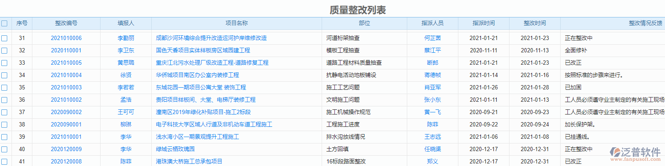The height and width of the screenshot is (166, 665).
Task: Sort by 整改时间 column header
Action: tap(535, 23)
